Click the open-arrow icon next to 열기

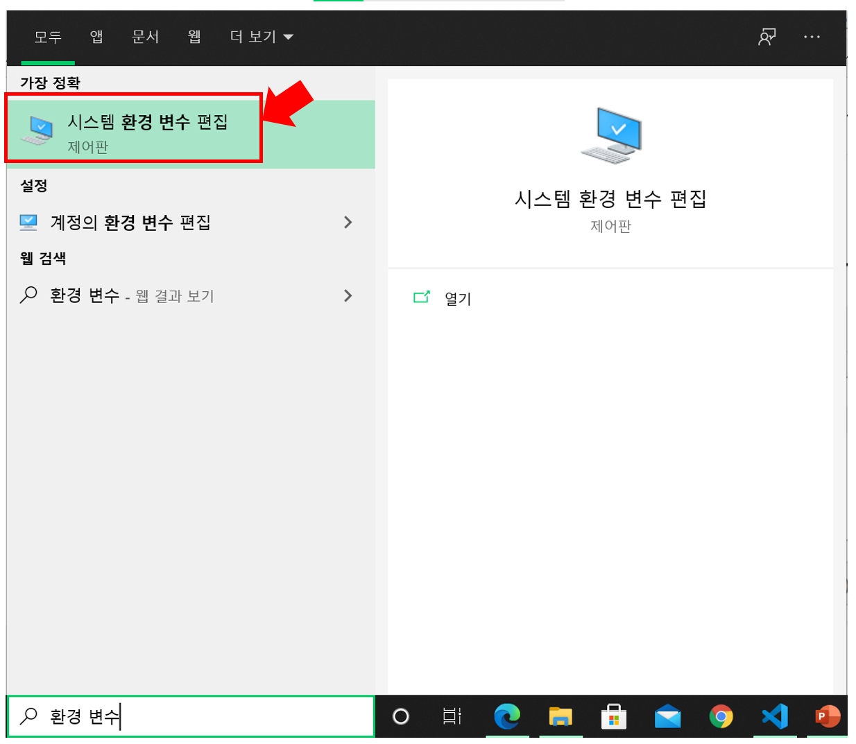[x=422, y=297]
